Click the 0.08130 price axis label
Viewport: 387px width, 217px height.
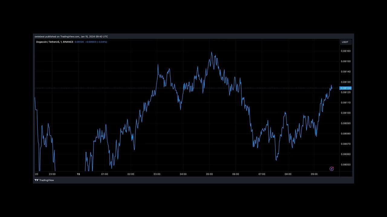pyautogui.click(x=346, y=82)
